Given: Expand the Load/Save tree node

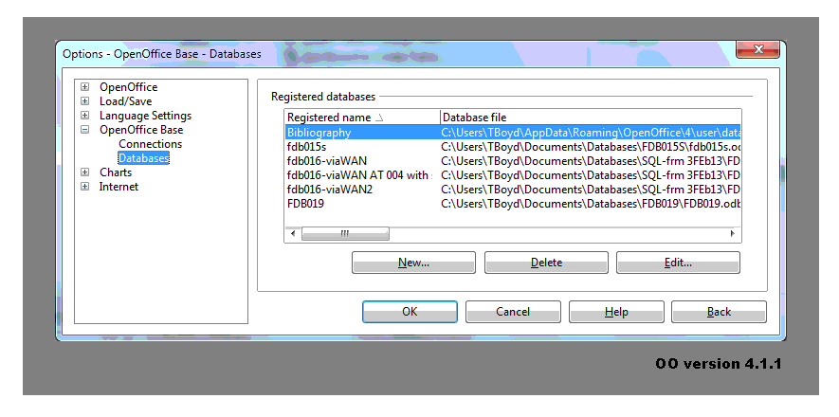Looking at the screenshot, I should point(84,101).
